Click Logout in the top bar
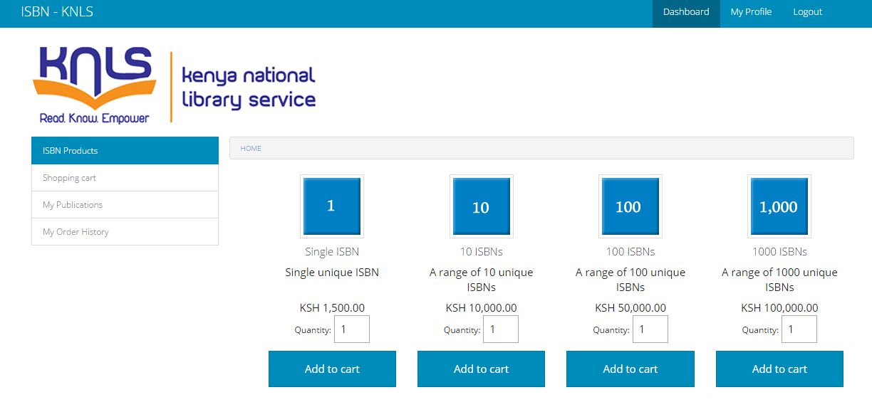The image size is (872, 412). point(807,12)
